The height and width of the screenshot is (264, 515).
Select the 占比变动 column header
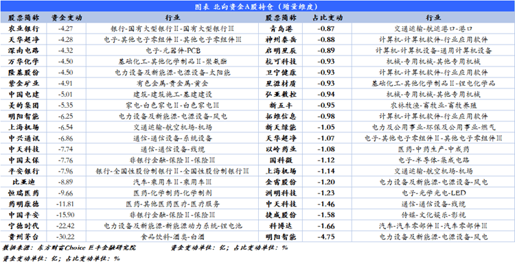[327, 18]
